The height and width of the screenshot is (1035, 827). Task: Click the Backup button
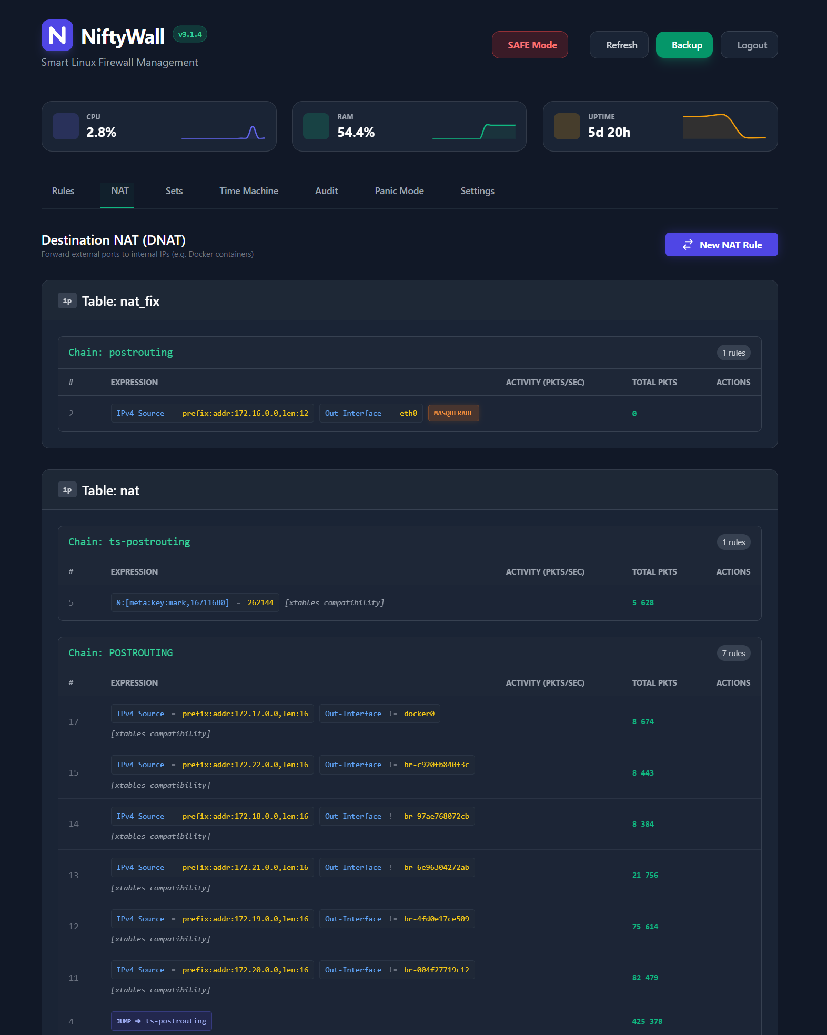(x=684, y=45)
